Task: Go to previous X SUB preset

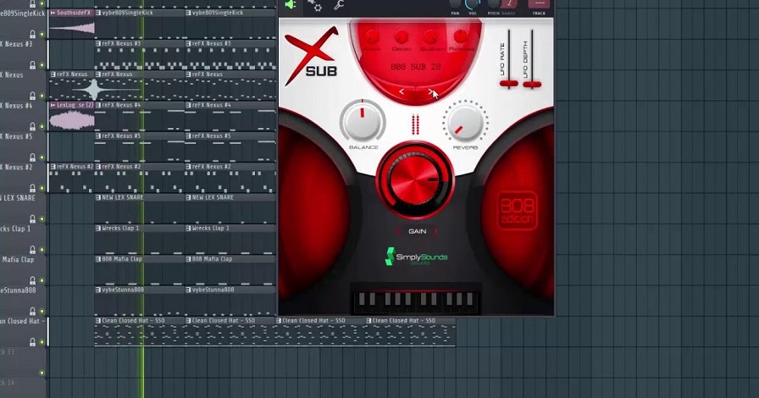Action: (x=402, y=91)
